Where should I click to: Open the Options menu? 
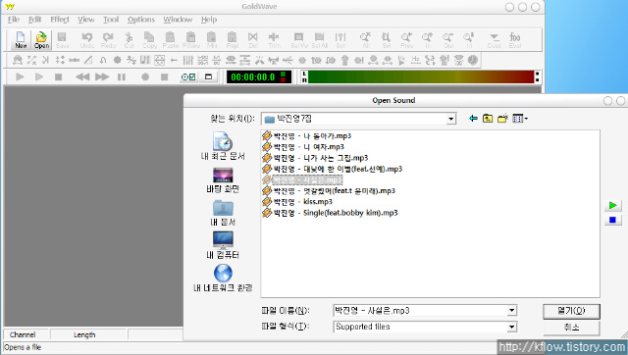tap(141, 20)
